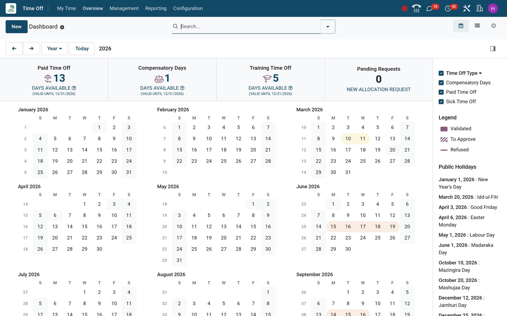Focus the Search input field
Viewport: 507px width, 316px height.
pos(250,27)
